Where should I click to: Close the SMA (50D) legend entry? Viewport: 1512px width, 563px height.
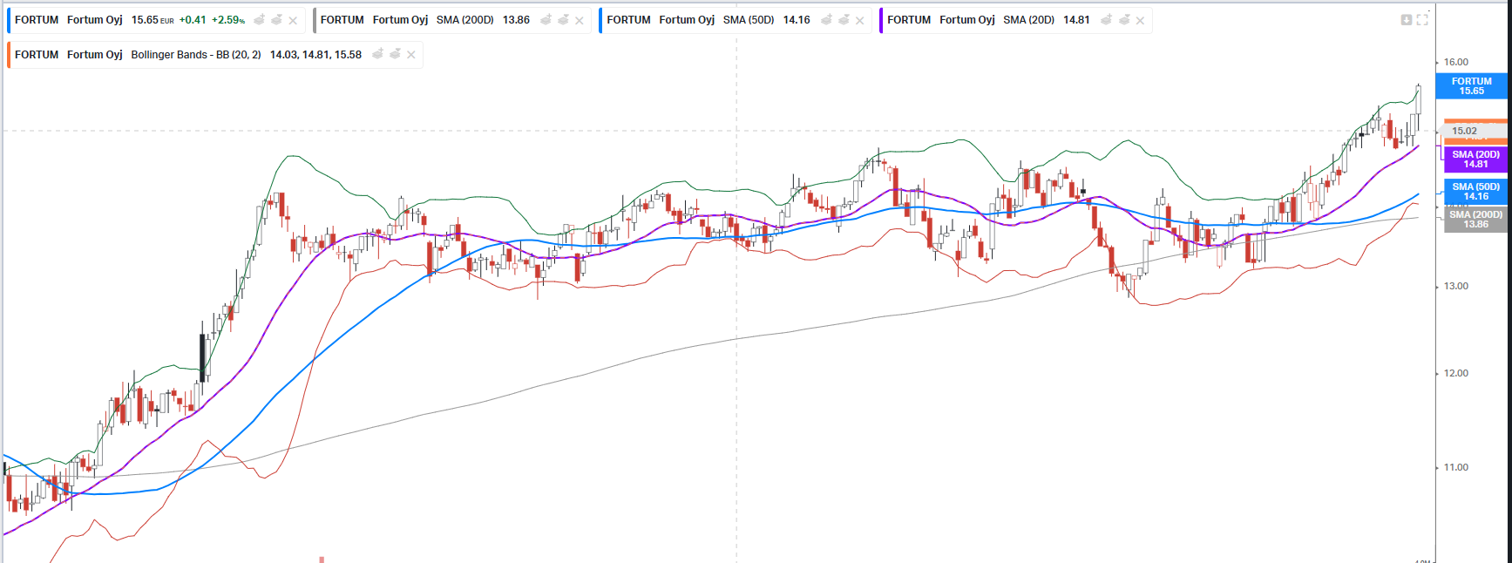click(x=859, y=20)
